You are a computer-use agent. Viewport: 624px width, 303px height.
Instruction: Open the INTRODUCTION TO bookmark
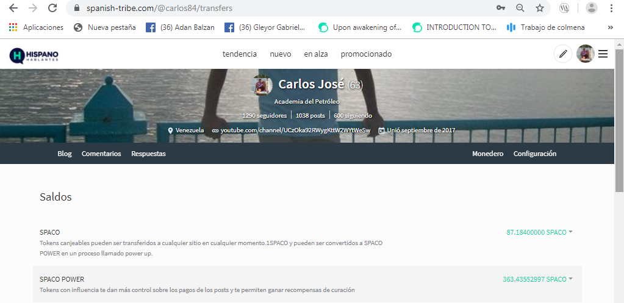click(x=454, y=27)
